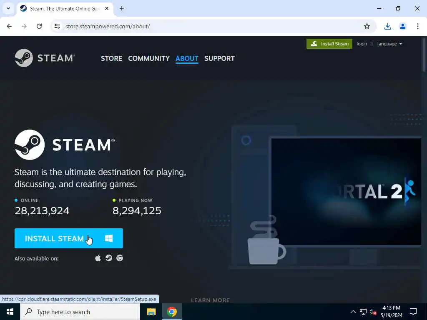Open File Explorer from taskbar

151,312
